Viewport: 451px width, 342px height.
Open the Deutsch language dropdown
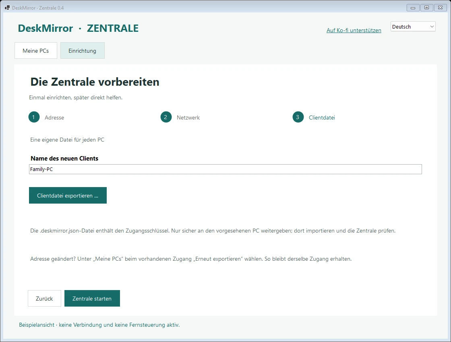[413, 27]
